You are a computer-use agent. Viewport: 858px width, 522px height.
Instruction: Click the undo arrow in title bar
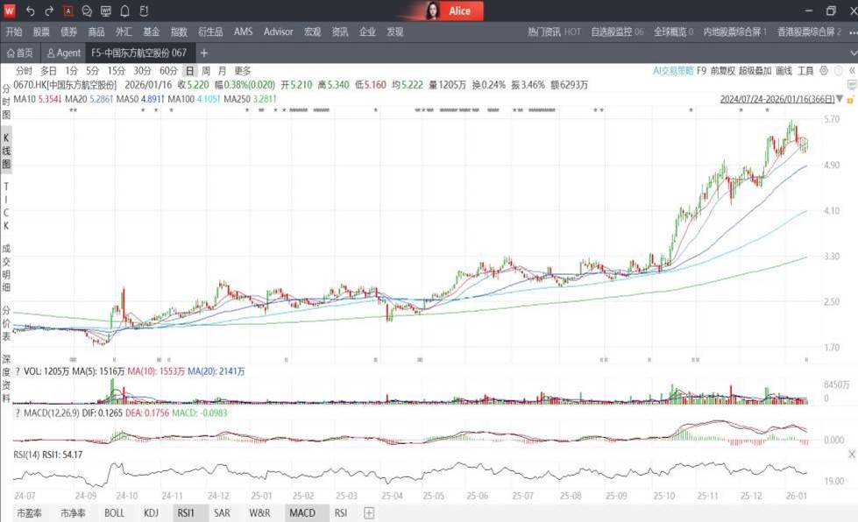pos(31,11)
